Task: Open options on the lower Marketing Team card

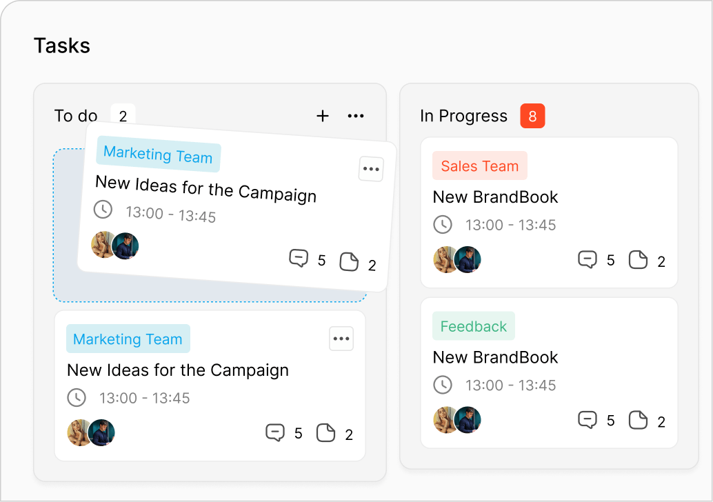Action: pos(341,339)
